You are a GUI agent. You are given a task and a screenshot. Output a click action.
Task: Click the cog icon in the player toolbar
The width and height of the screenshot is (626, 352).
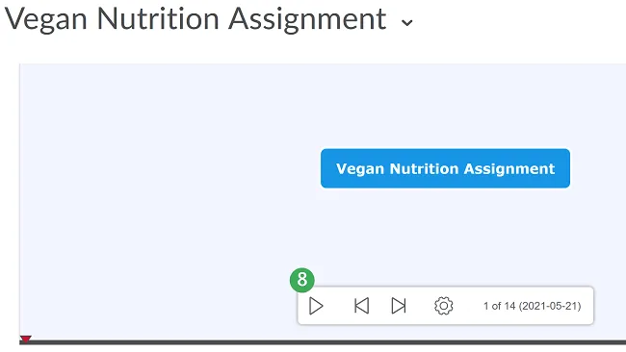coord(444,306)
